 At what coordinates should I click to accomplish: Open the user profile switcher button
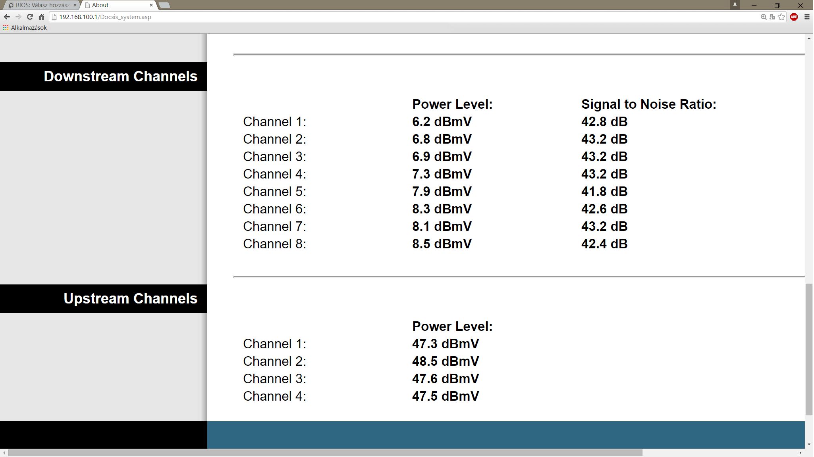735,4
